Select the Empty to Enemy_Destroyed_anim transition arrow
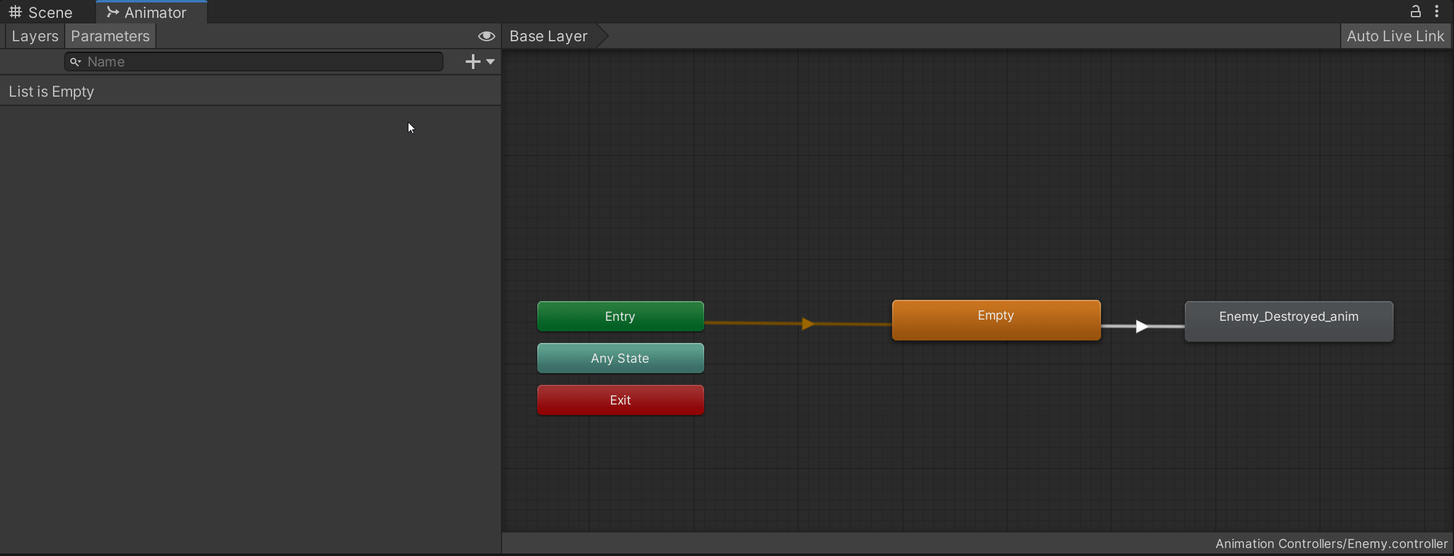The height and width of the screenshot is (556, 1454). point(1142,326)
